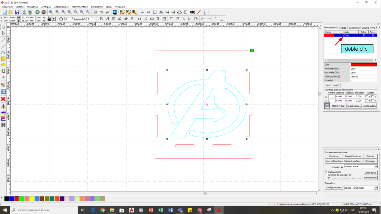Click the red laser pointer icon in toolbar
Image resolution: width=381 pixels, height=214 pixels.
(x=199, y=12)
